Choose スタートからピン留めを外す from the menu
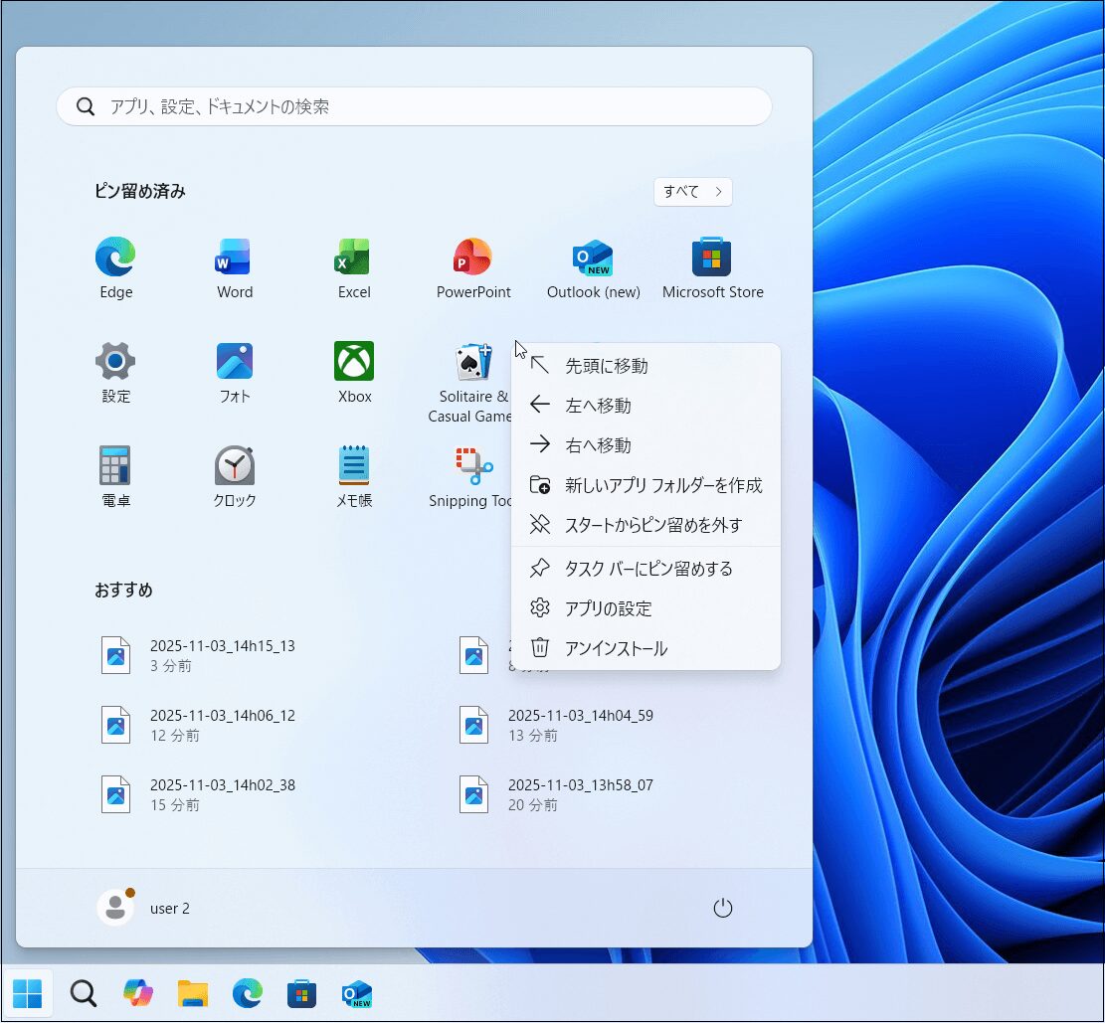1105x1023 pixels. [652, 525]
